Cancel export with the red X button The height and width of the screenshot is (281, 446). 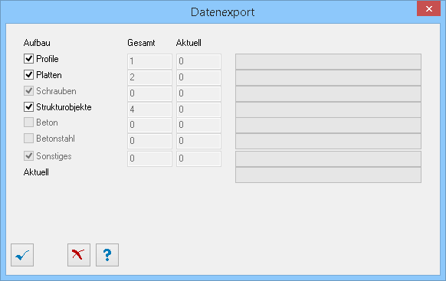(79, 255)
